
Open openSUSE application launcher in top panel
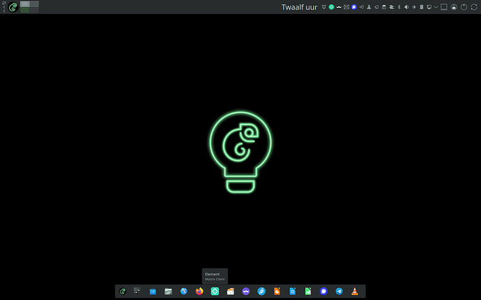pyautogui.click(x=13, y=8)
